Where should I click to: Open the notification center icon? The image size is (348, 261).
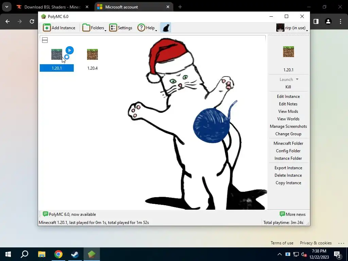pyautogui.click(x=337, y=254)
